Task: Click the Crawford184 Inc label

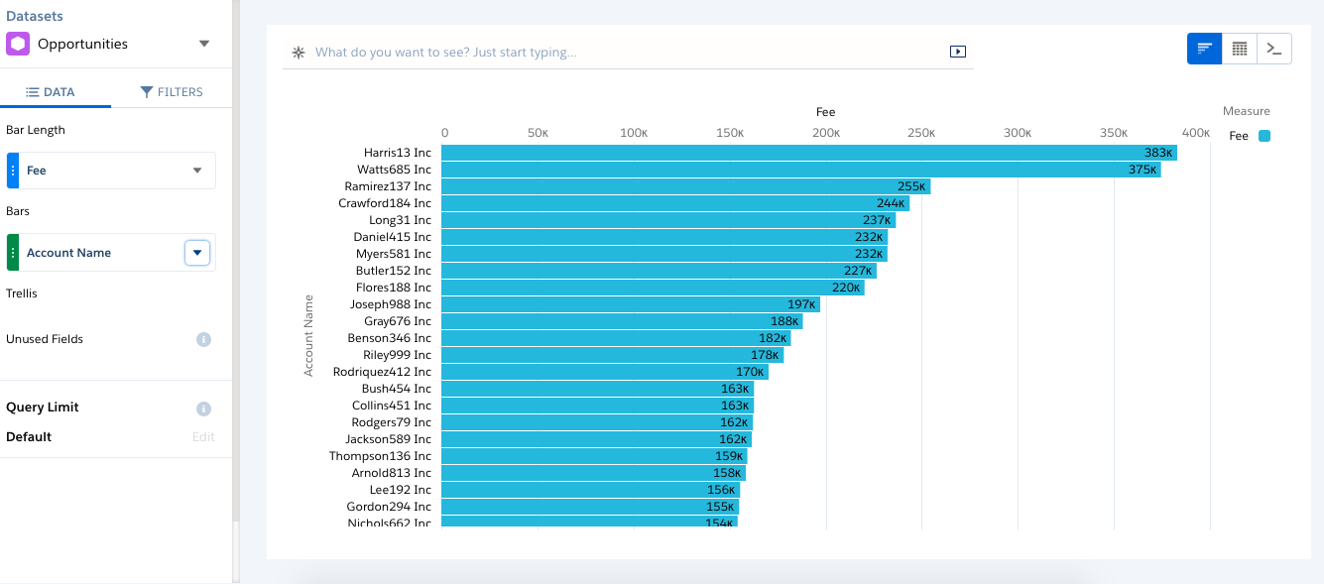Action: click(x=385, y=203)
